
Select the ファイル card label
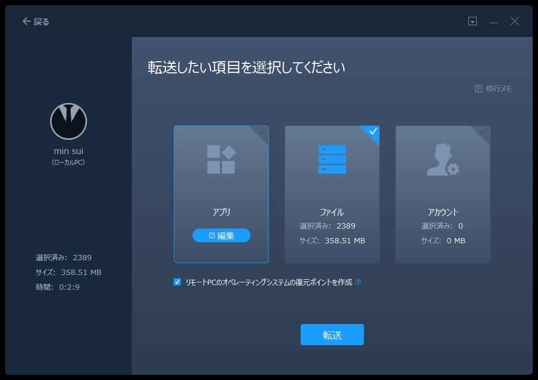click(x=332, y=212)
